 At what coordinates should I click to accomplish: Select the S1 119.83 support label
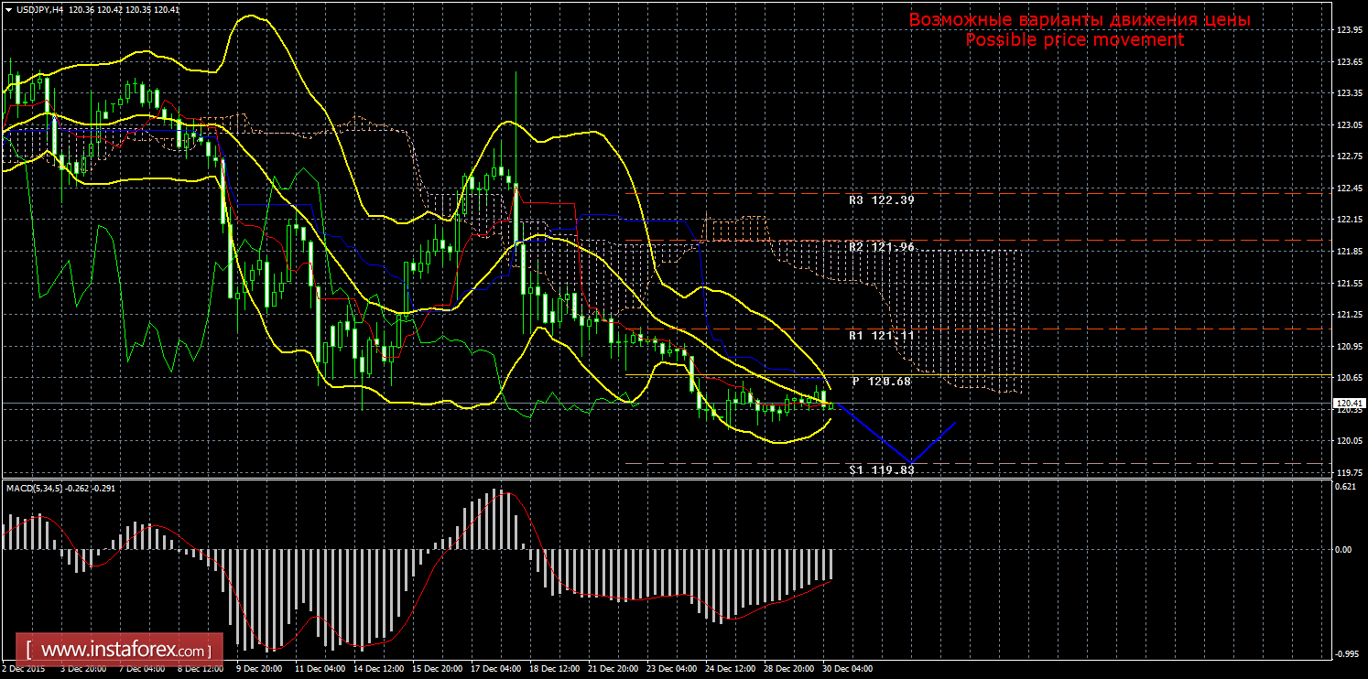click(881, 469)
